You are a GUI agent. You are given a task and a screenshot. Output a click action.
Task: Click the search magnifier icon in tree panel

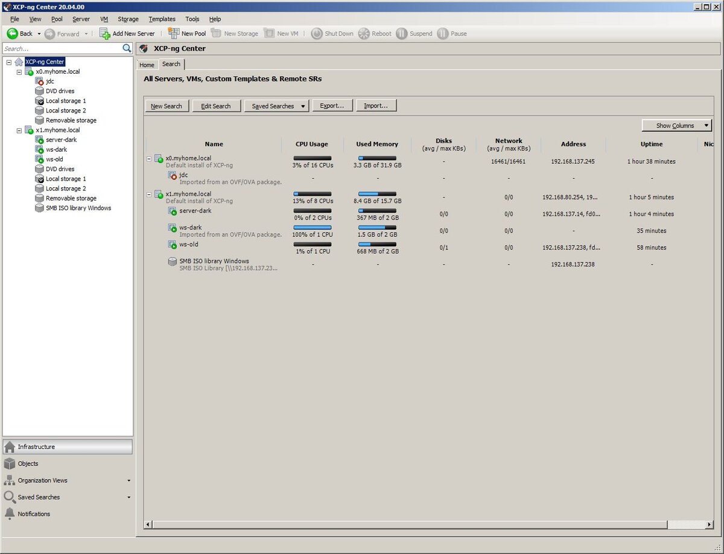[127, 48]
